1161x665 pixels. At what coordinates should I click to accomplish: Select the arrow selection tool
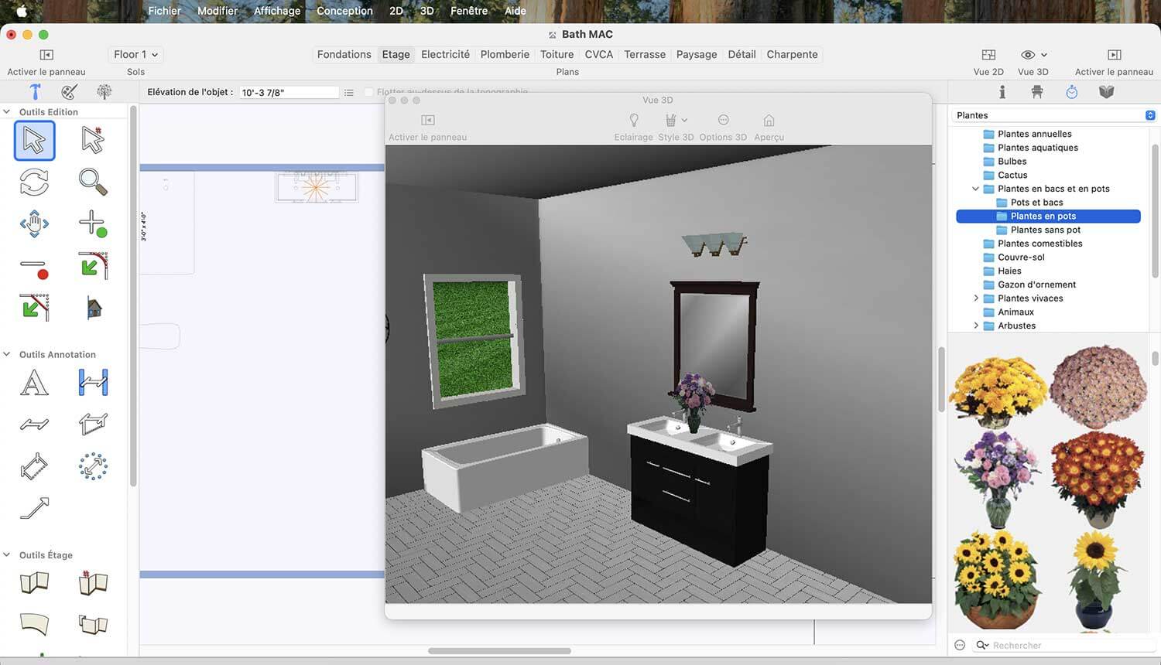pos(34,141)
